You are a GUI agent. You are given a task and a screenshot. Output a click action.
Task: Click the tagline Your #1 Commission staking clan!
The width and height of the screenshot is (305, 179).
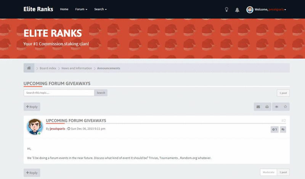(x=56, y=44)
